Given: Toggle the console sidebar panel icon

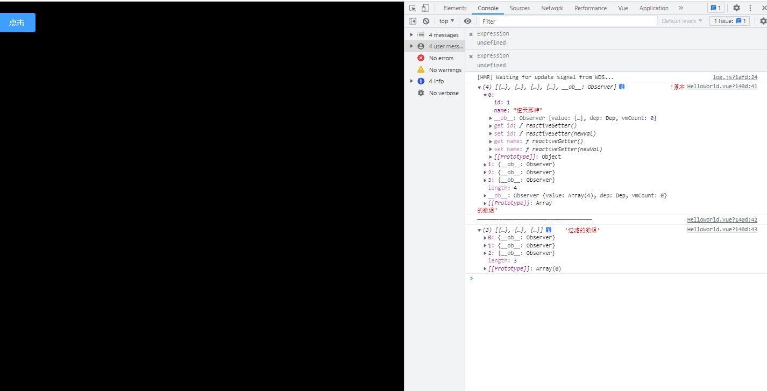Looking at the screenshot, I should pyautogui.click(x=413, y=21).
